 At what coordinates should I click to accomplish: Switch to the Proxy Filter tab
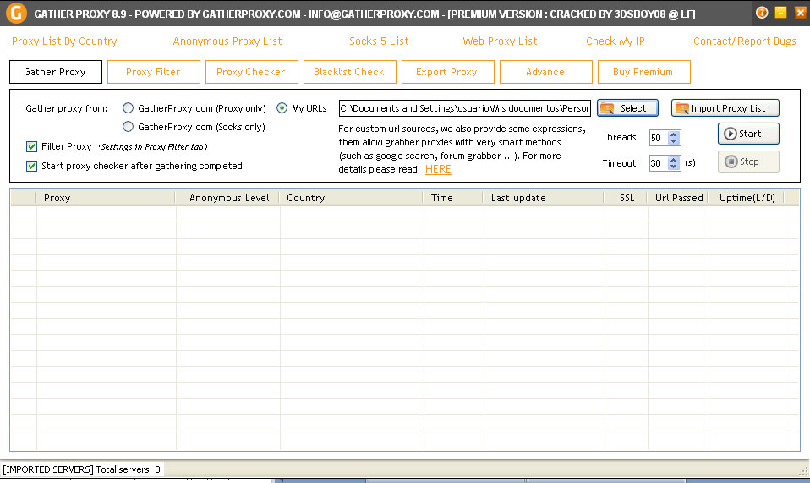[x=153, y=72]
